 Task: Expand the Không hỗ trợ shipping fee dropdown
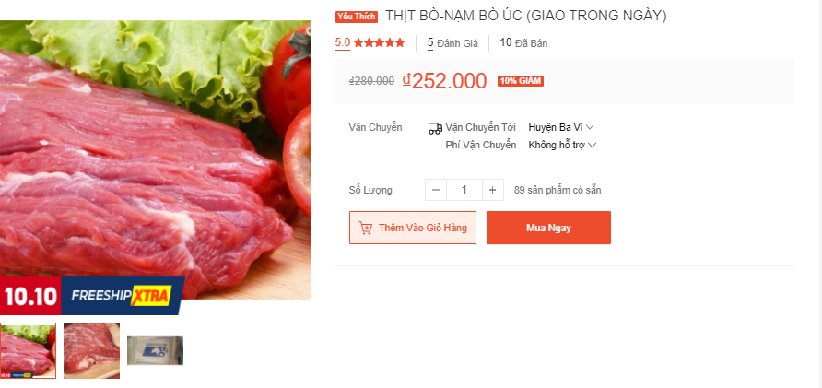click(562, 146)
